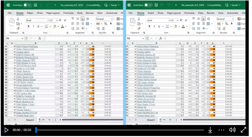Click the yellow fill color button in right window
Screen dimensions: 252x137
(x=175, y=26)
